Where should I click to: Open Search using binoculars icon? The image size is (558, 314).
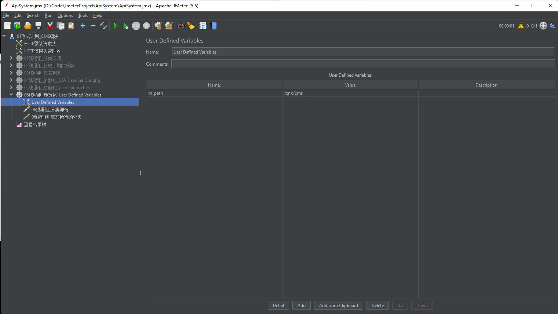(x=181, y=26)
